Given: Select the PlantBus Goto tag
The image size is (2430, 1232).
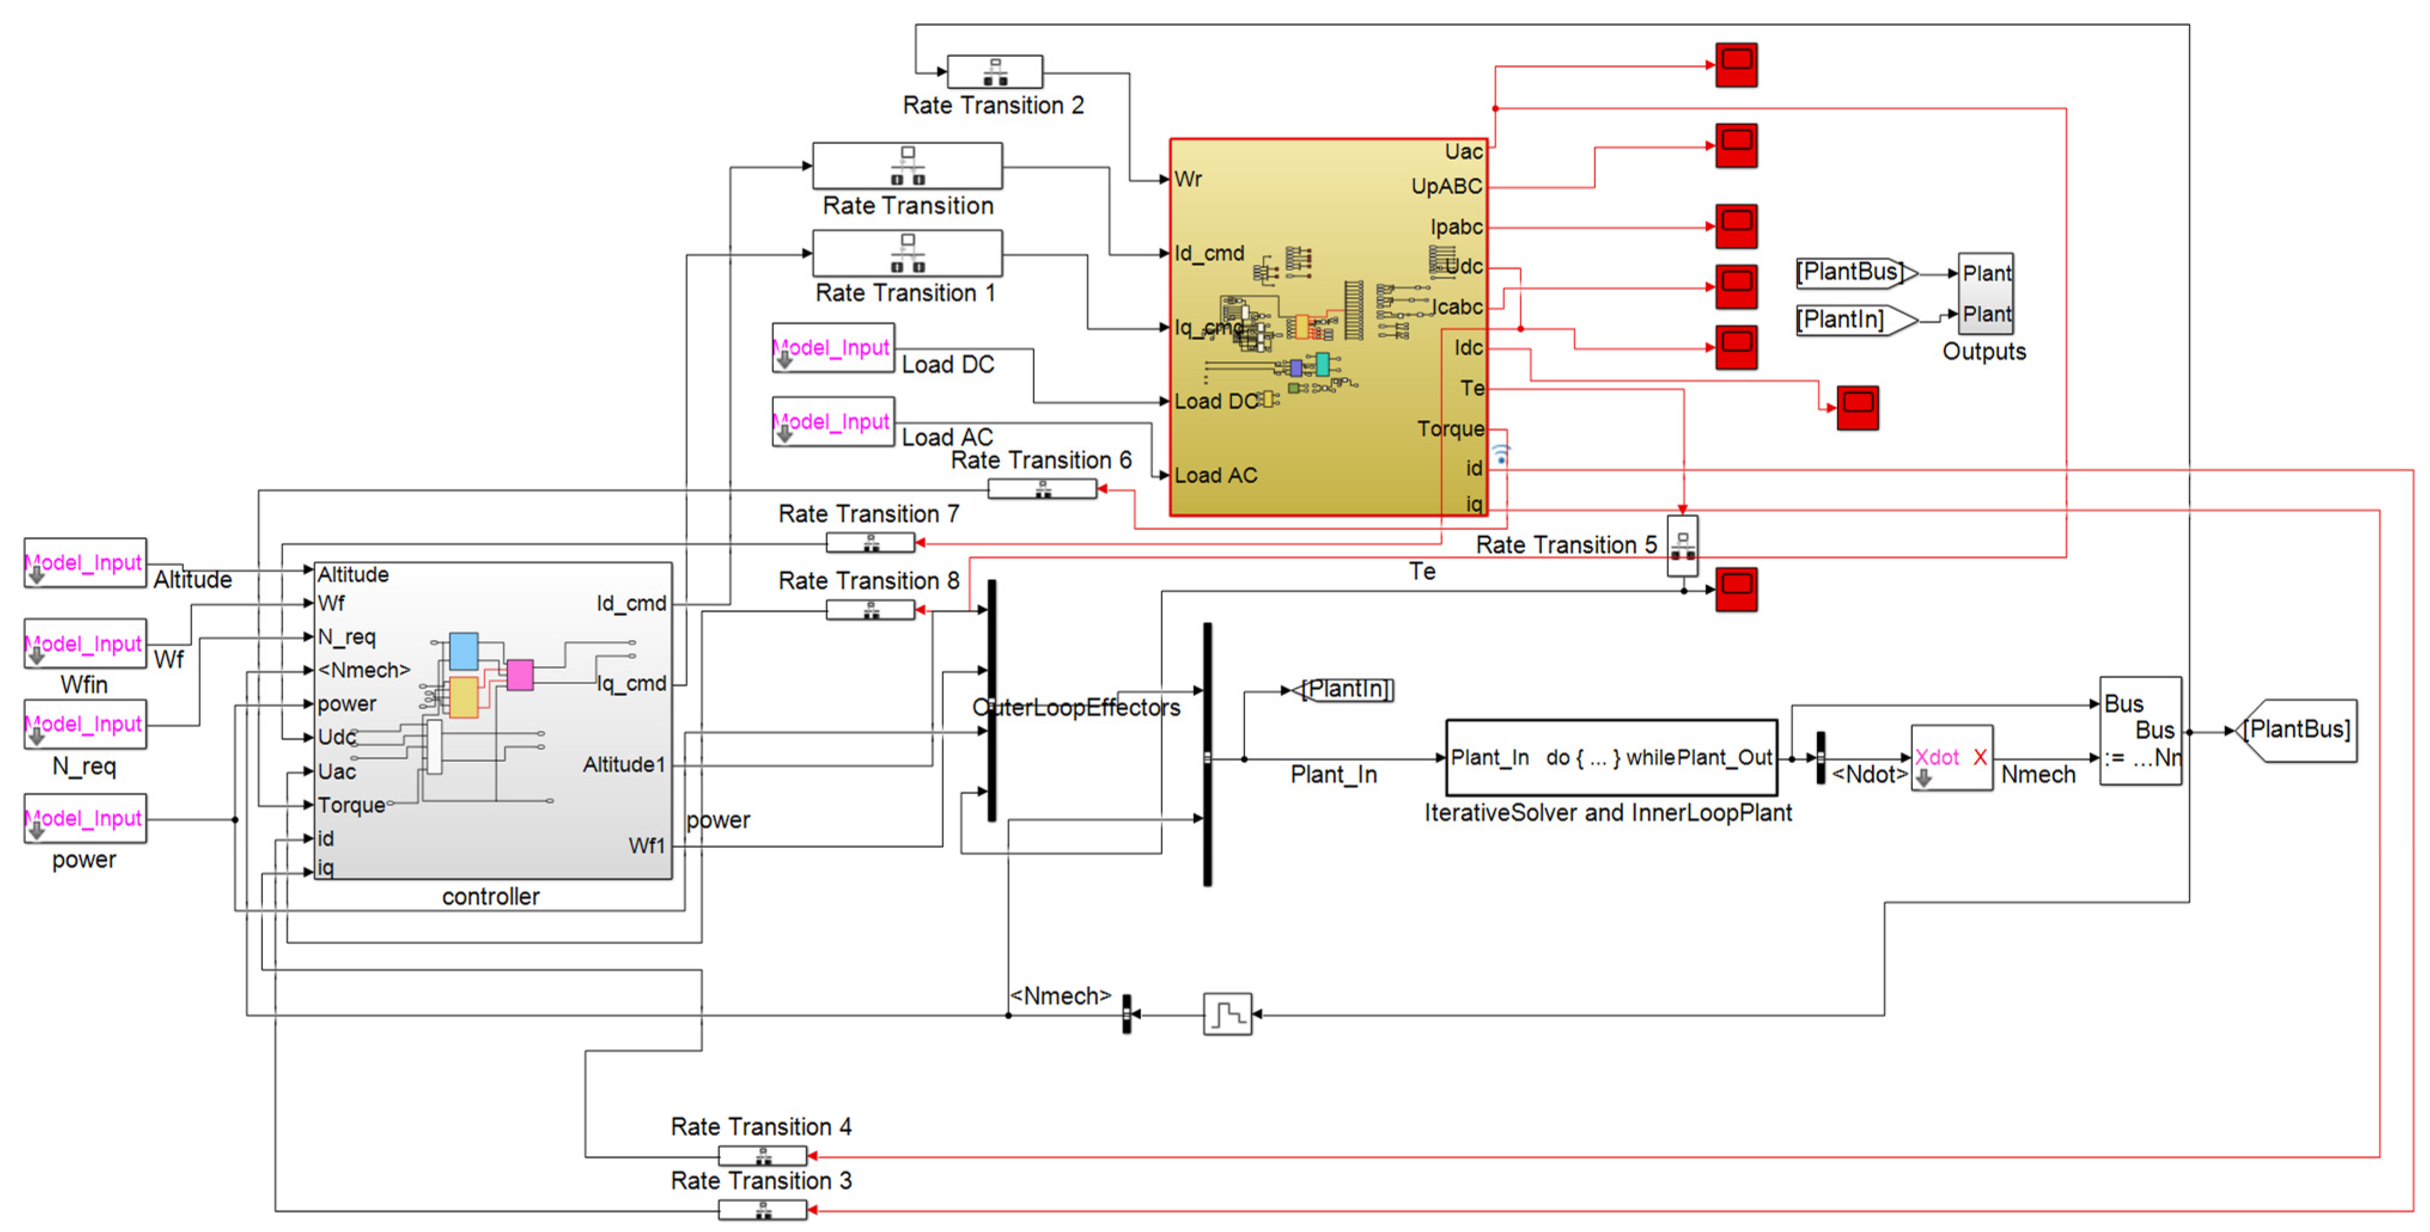Looking at the screenshot, I should 2296,730.
